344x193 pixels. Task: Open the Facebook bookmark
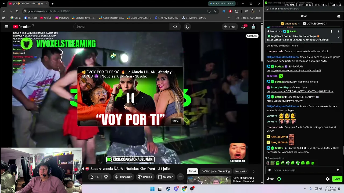(x=31, y=18)
